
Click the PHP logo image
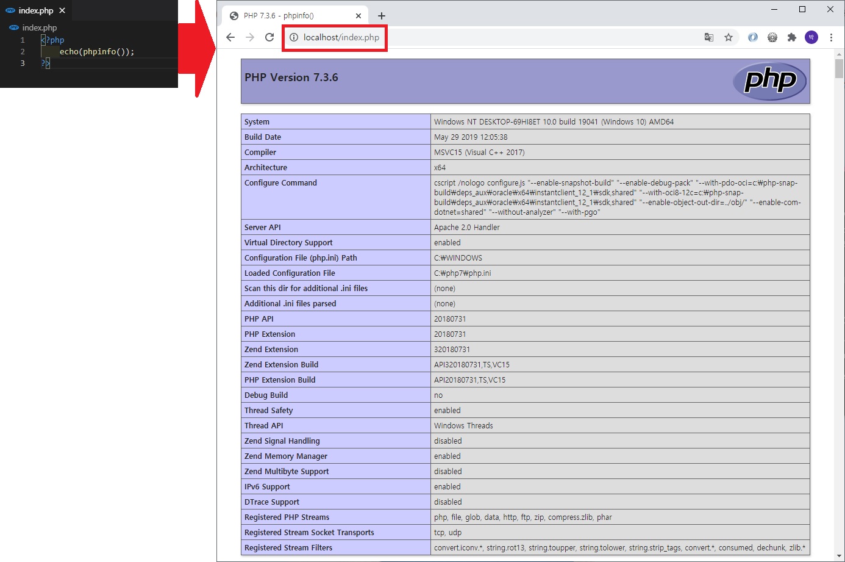tap(770, 81)
